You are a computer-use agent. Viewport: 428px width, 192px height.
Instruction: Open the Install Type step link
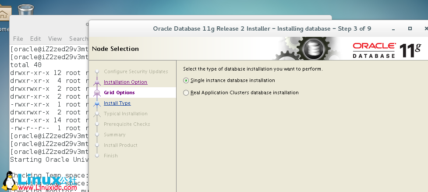(117, 103)
